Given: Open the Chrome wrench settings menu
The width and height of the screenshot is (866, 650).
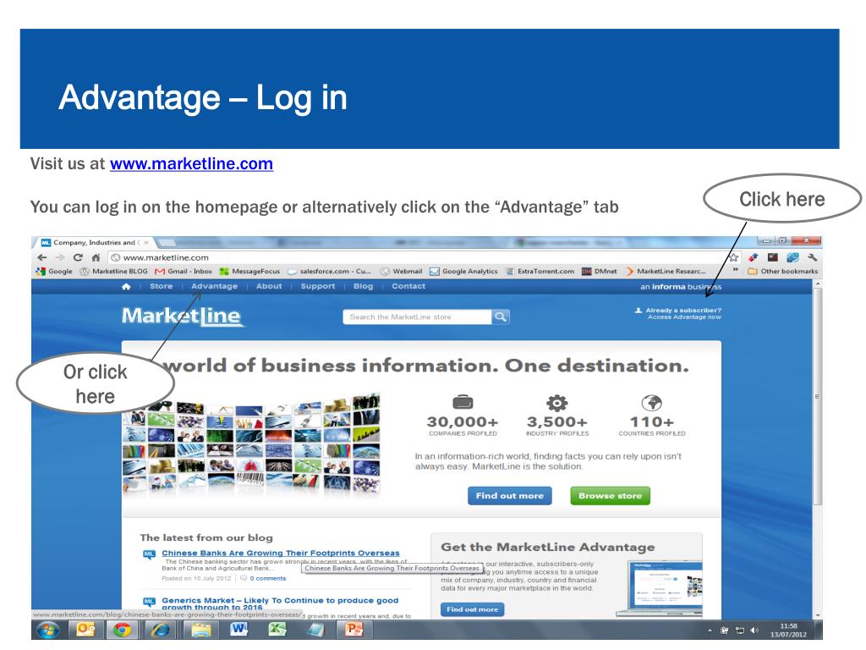Looking at the screenshot, I should 812,257.
